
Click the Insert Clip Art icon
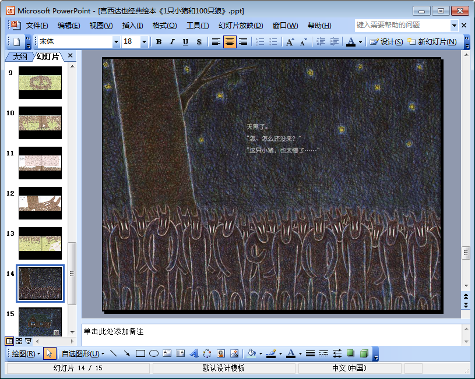click(221, 353)
